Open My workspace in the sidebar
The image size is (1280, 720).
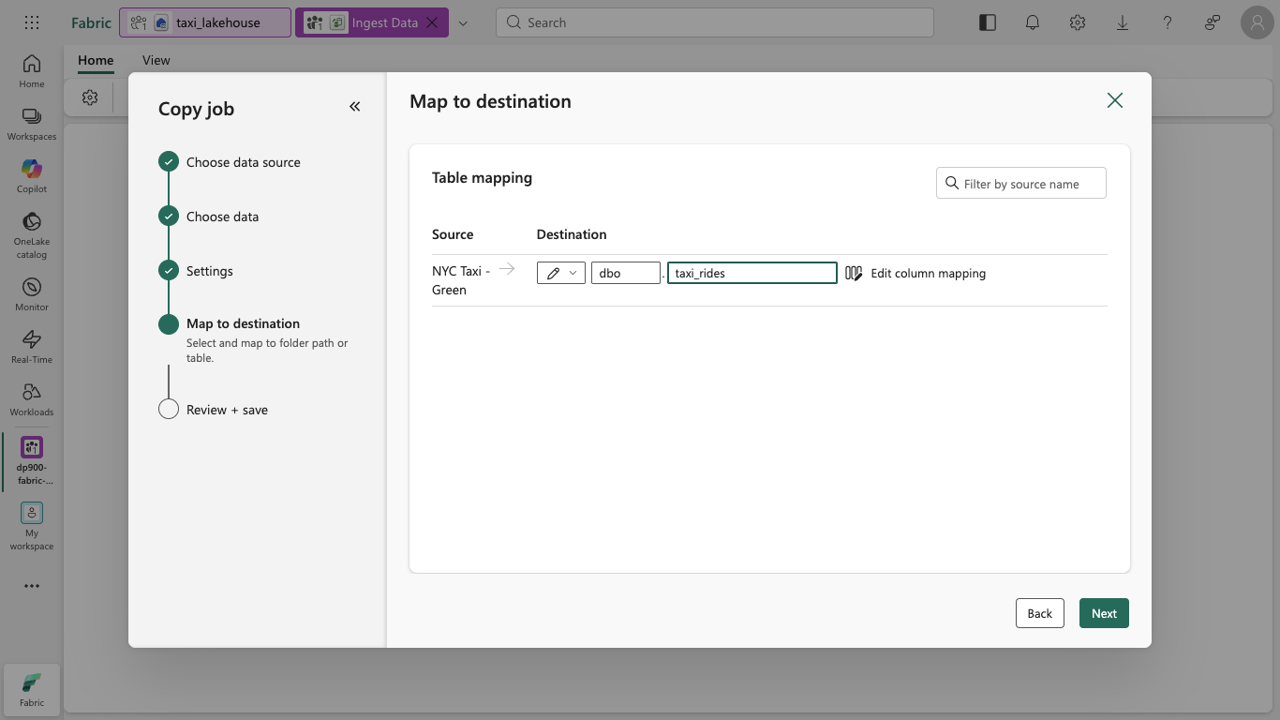coord(32,526)
